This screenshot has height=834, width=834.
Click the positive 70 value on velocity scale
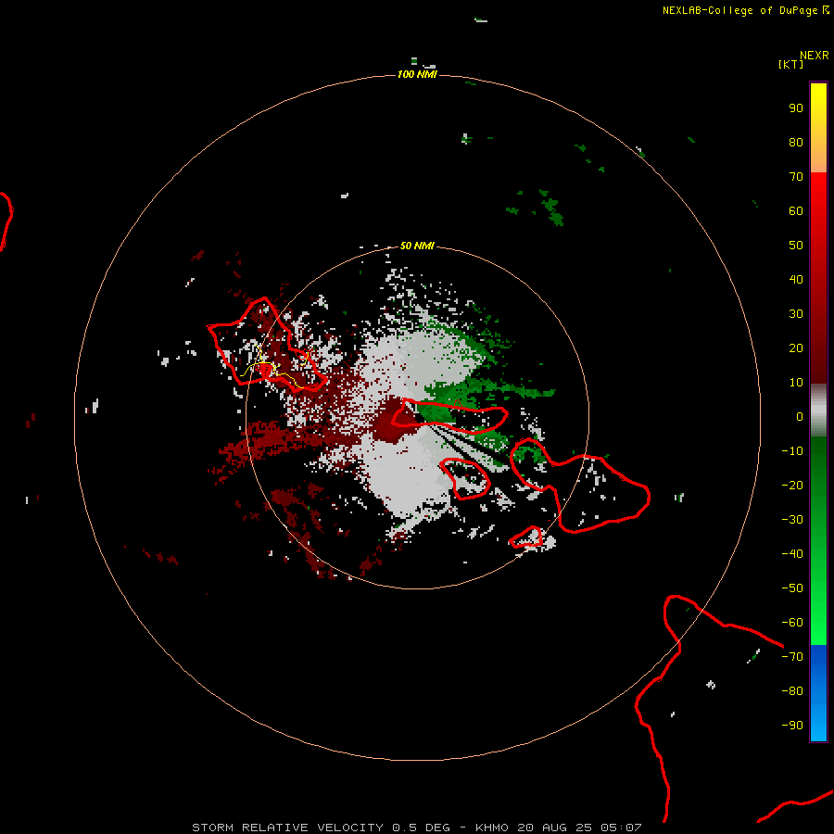[x=796, y=177]
